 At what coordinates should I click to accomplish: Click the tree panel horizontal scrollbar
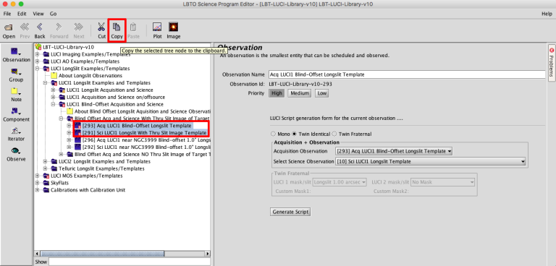point(122,254)
